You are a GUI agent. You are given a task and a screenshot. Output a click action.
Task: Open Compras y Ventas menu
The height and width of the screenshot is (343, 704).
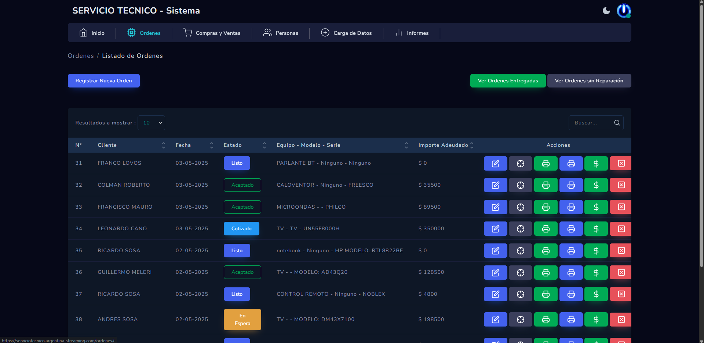pyautogui.click(x=212, y=33)
